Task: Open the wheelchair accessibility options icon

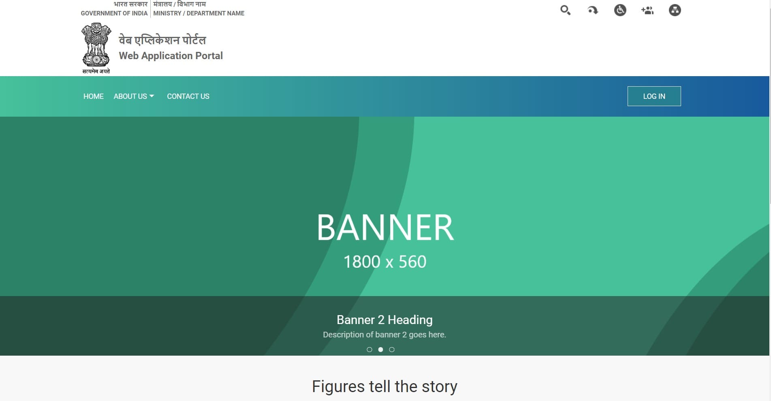Action: 620,10
